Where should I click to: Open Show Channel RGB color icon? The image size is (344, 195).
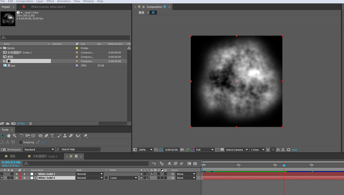(x=192, y=150)
